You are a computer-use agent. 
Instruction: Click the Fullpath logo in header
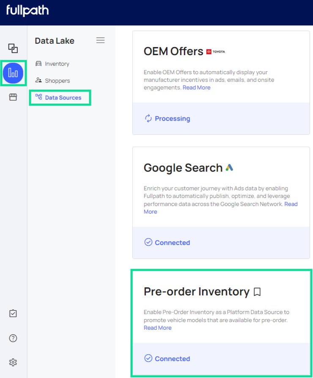pos(27,11)
